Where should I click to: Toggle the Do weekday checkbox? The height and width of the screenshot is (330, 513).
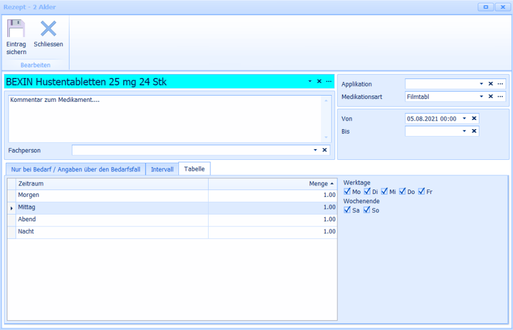point(402,192)
